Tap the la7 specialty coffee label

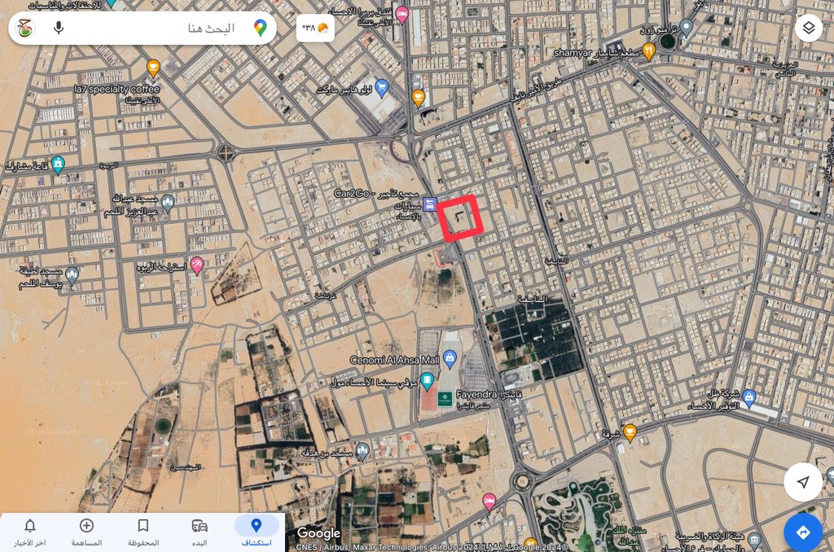pos(117,89)
